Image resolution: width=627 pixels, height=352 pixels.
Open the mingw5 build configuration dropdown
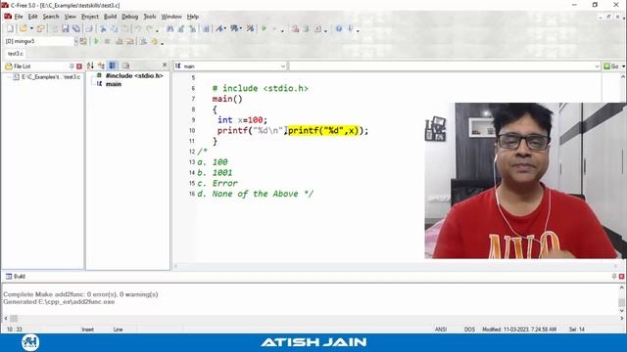coord(76,41)
